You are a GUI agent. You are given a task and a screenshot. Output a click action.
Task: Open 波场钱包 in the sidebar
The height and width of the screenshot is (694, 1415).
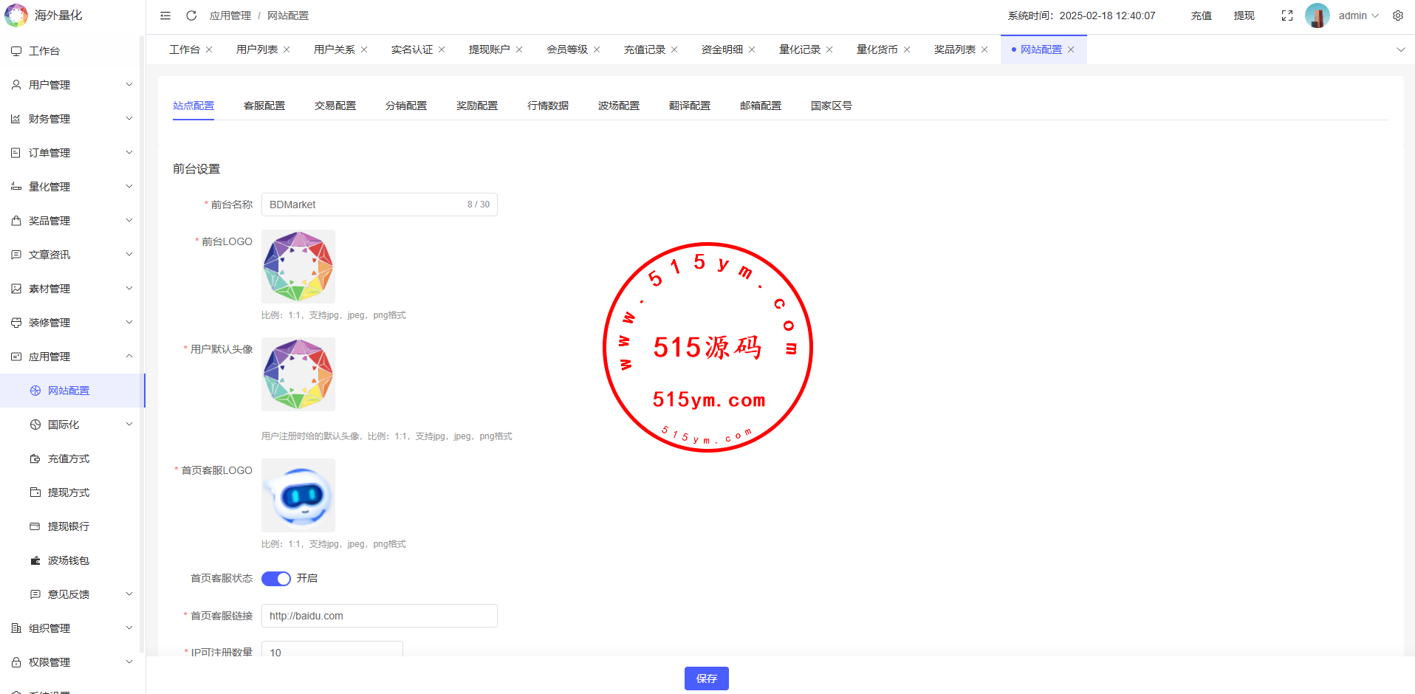69,560
